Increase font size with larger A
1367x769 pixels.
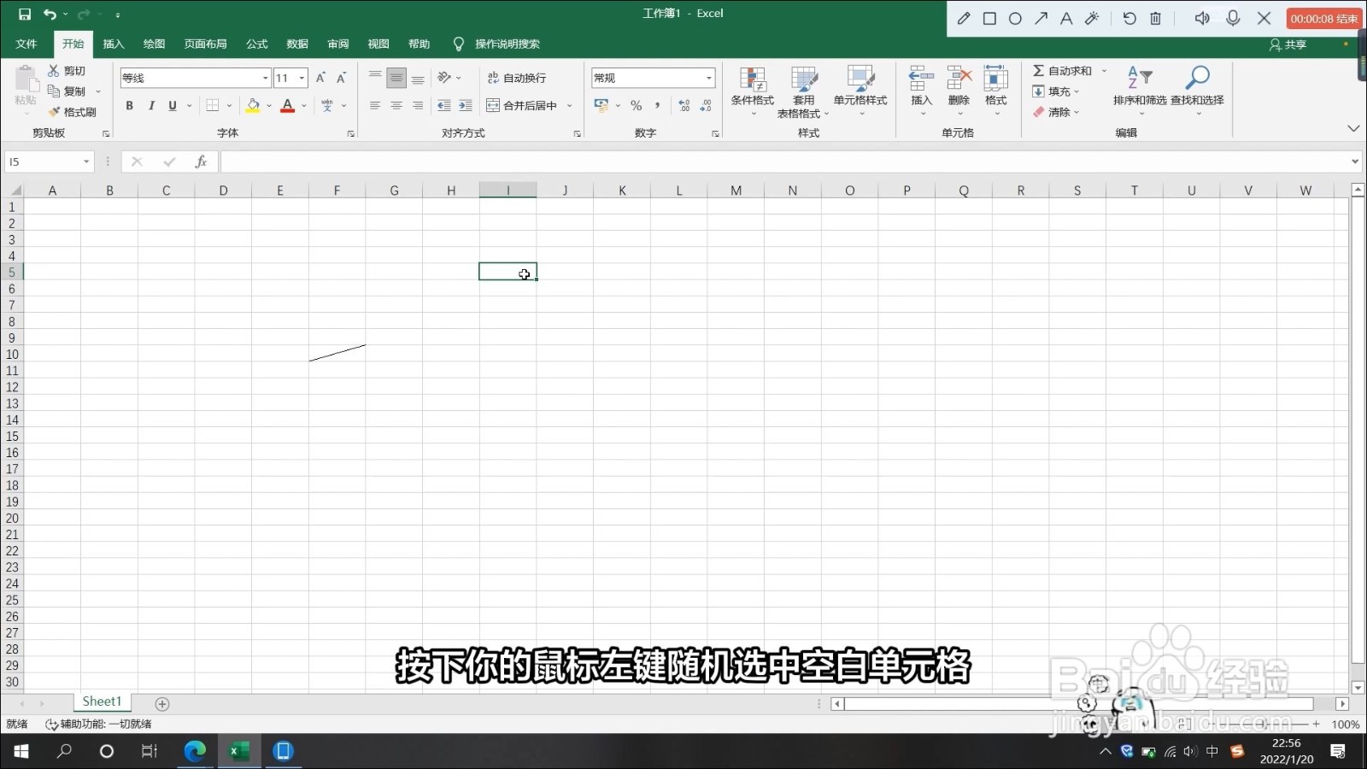(320, 78)
